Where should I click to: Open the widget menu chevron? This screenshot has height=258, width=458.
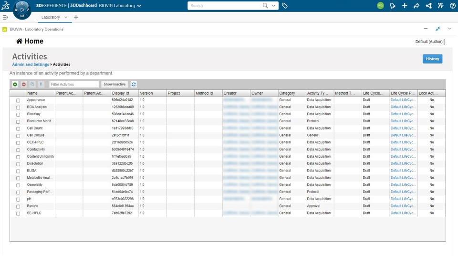point(450,29)
